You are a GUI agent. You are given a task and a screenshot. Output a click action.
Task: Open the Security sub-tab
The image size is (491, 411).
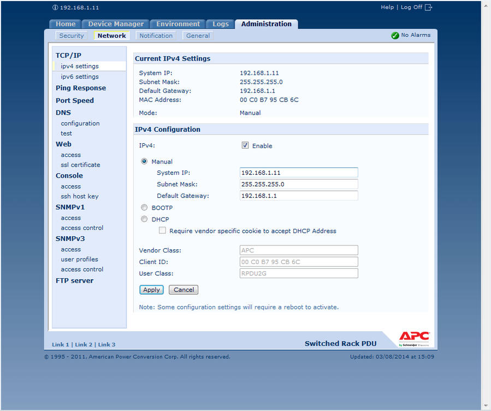72,36
